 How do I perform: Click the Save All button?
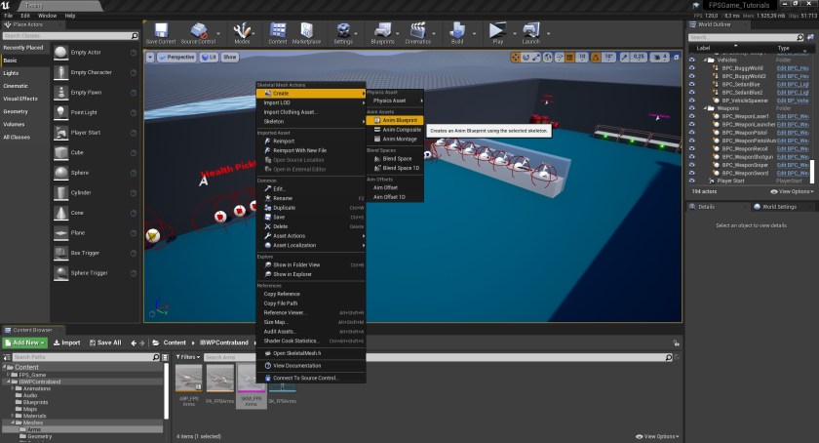(x=104, y=342)
